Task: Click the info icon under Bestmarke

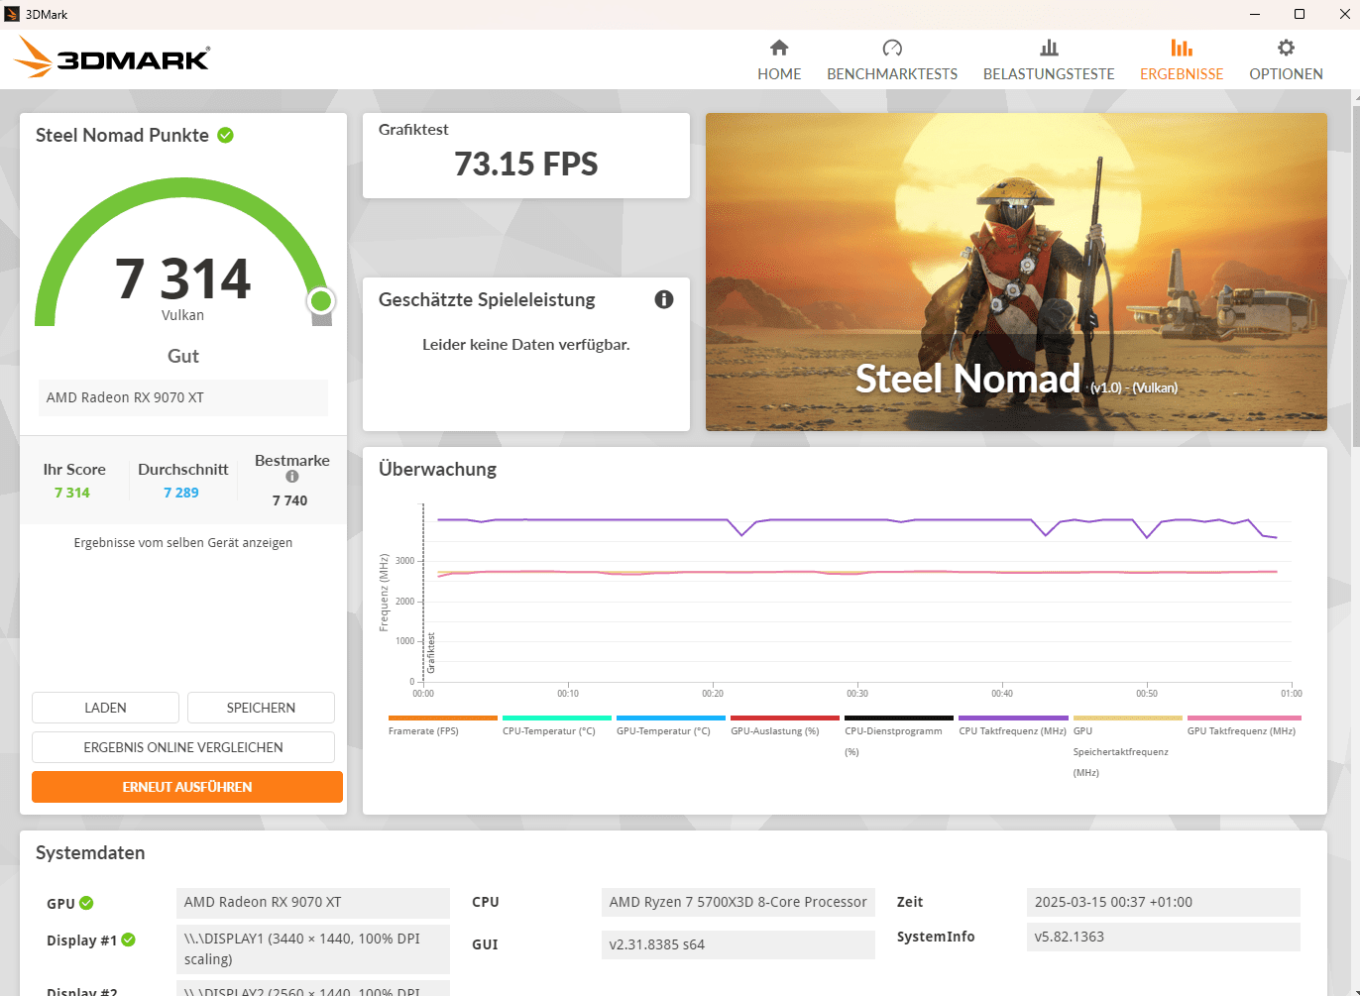Action: pos(292,477)
